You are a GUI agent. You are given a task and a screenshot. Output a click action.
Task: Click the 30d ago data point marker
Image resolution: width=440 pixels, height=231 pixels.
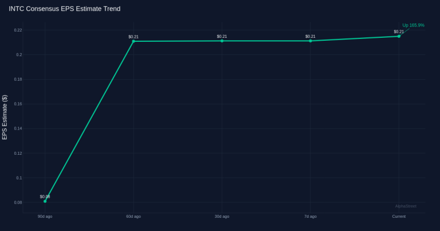pyautogui.click(x=222, y=41)
